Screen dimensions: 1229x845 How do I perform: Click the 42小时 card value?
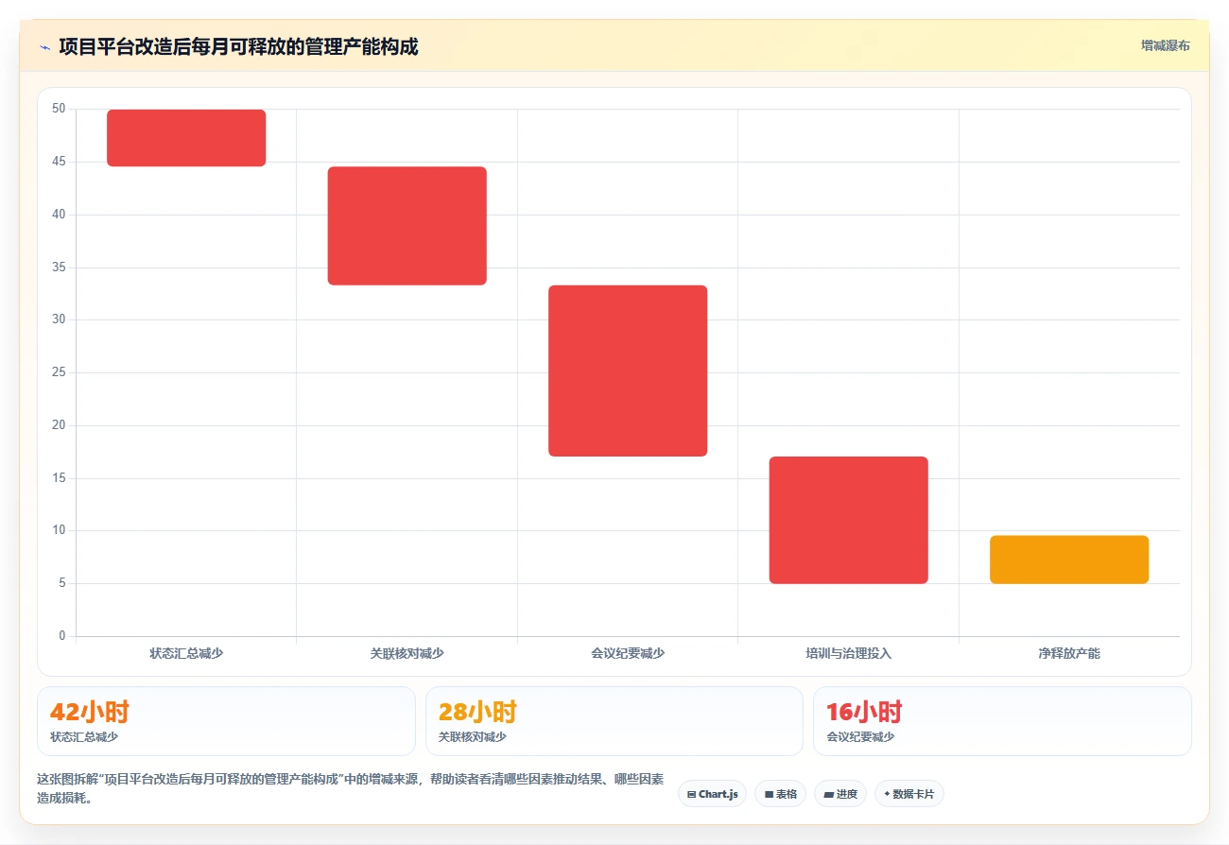click(x=90, y=712)
